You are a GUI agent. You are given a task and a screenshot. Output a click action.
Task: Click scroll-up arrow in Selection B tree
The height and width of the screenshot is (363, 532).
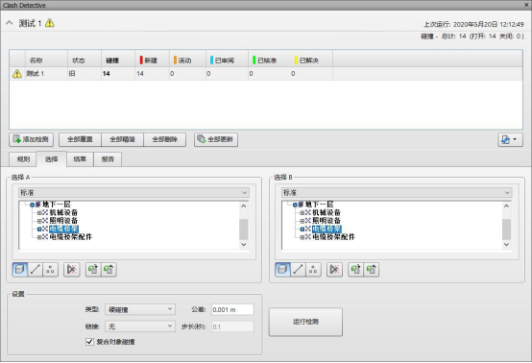[507, 206]
